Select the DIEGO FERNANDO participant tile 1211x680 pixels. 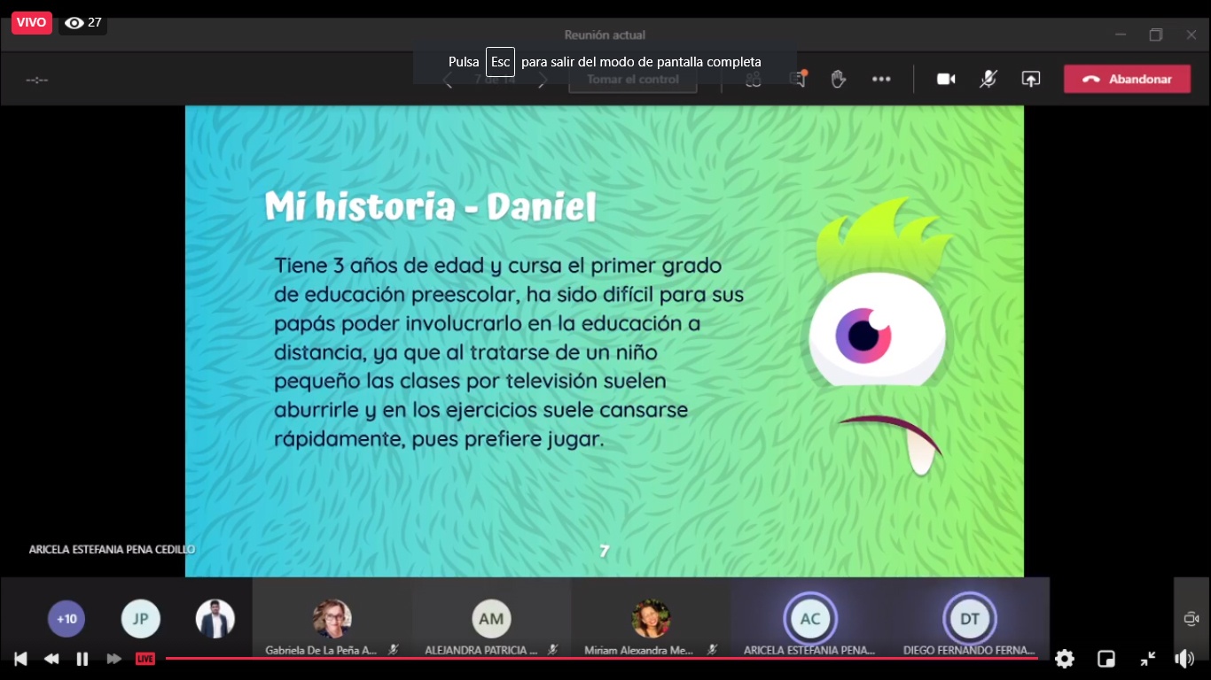coord(969,619)
